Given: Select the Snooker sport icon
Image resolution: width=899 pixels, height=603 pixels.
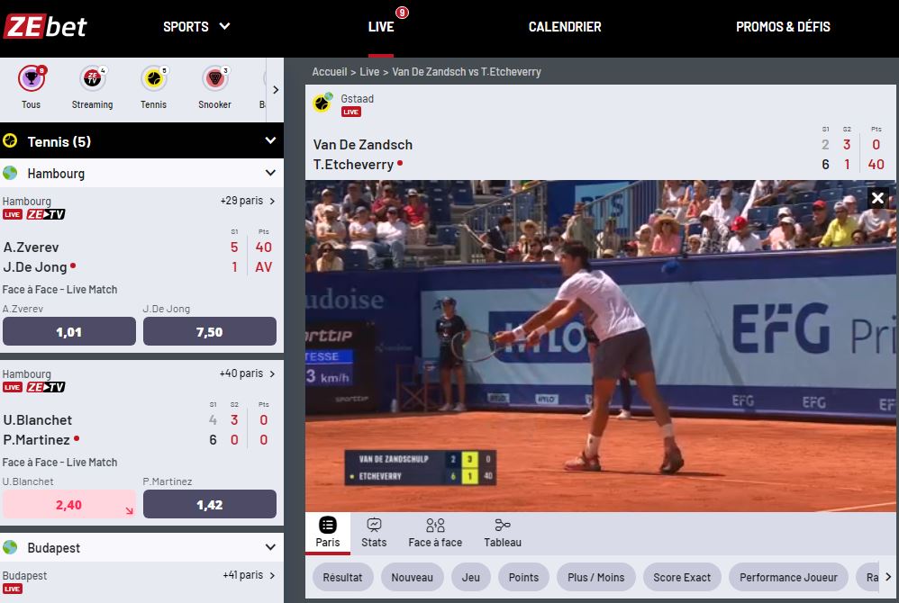Looking at the screenshot, I should coord(214,79).
